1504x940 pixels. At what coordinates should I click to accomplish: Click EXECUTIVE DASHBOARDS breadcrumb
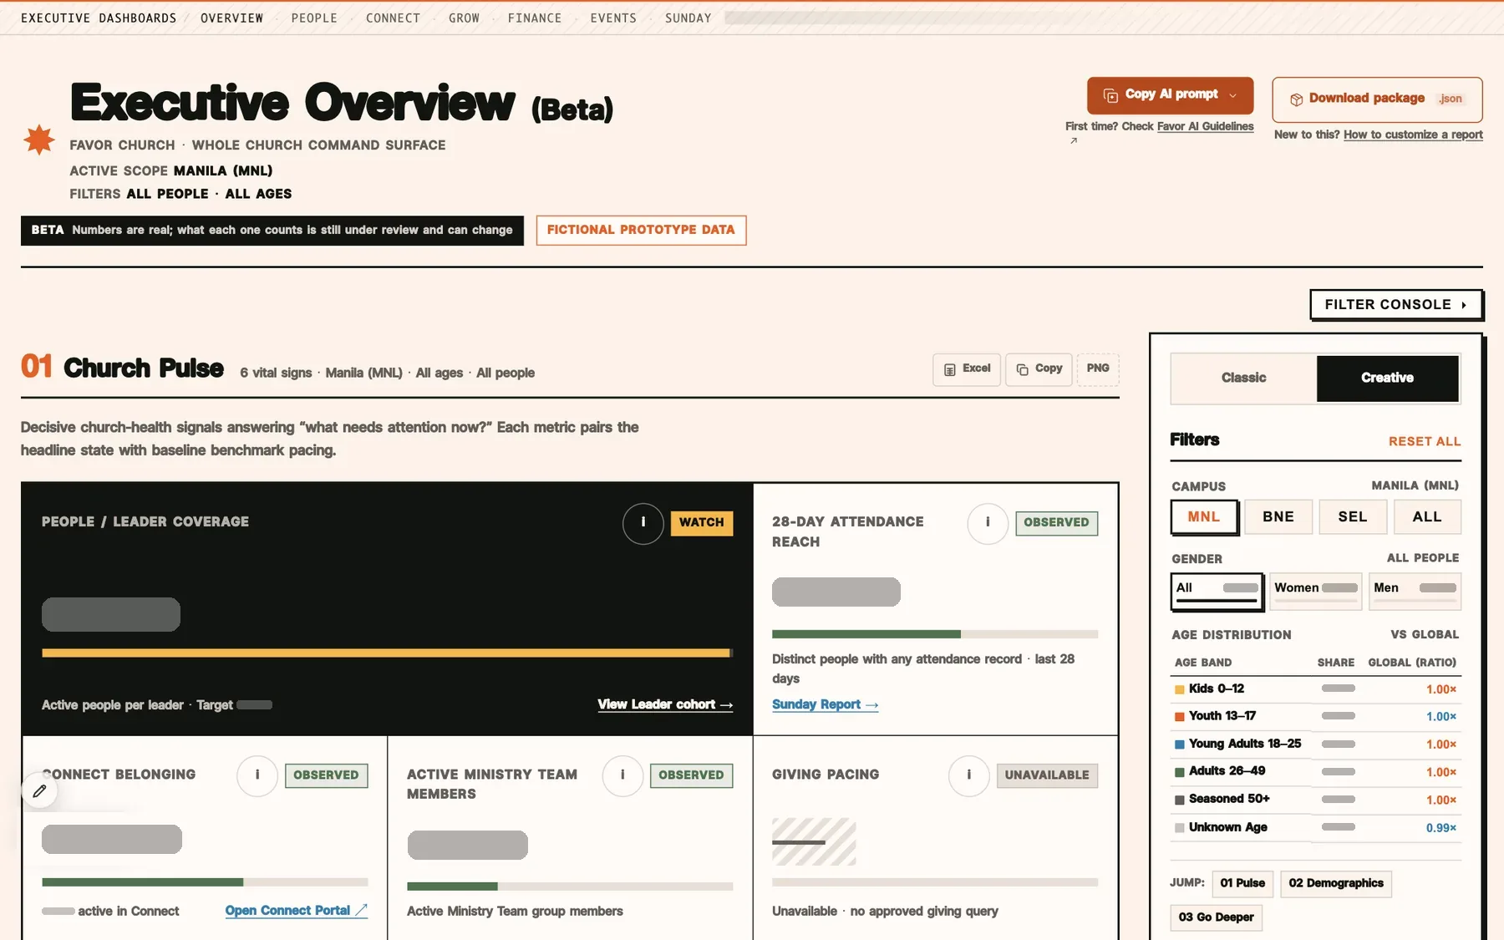(x=99, y=18)
